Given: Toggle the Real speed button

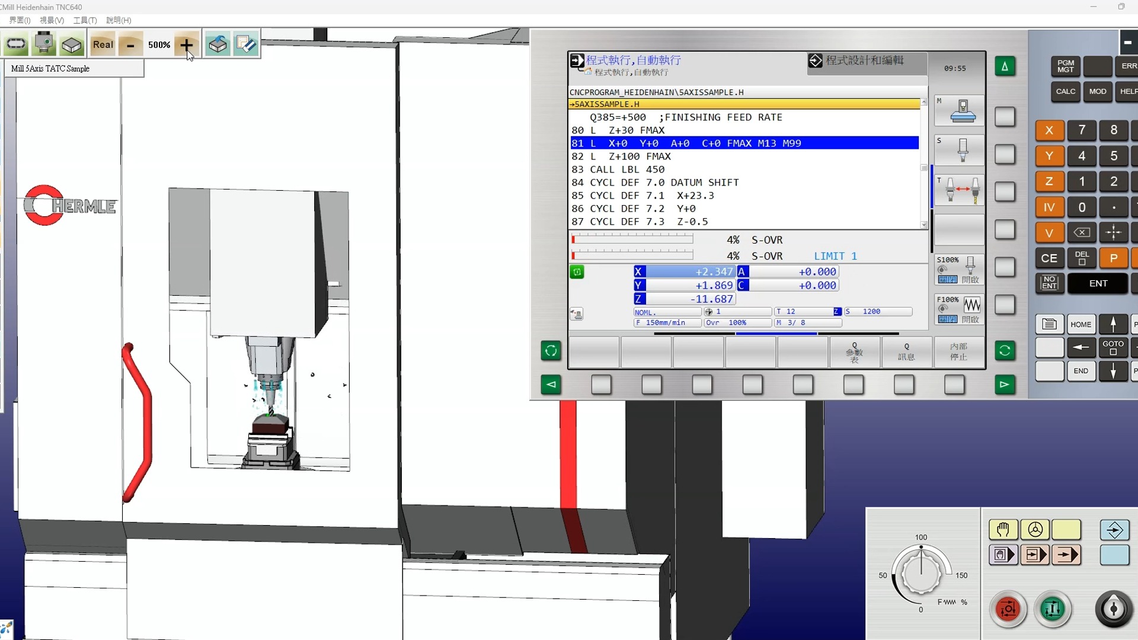Looking at the screenshot, I should pos(103,44).
